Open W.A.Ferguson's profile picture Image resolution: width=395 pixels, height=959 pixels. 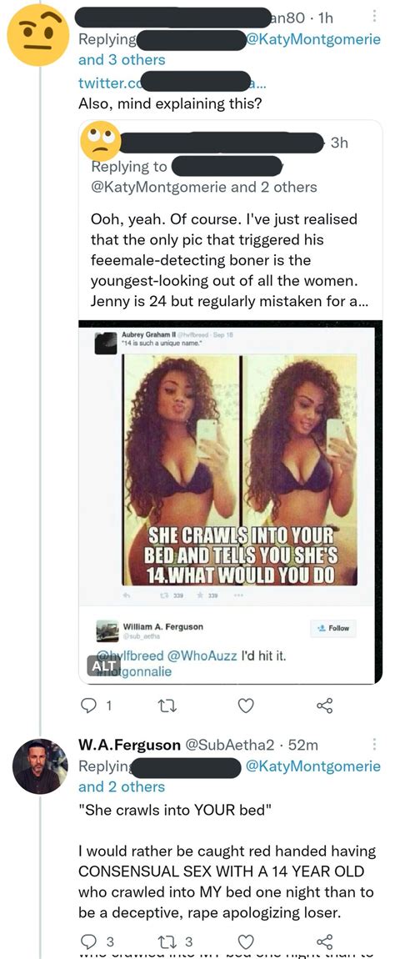(40, 767)
